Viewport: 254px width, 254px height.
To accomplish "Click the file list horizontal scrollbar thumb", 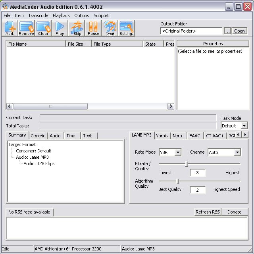I will 50,106.
